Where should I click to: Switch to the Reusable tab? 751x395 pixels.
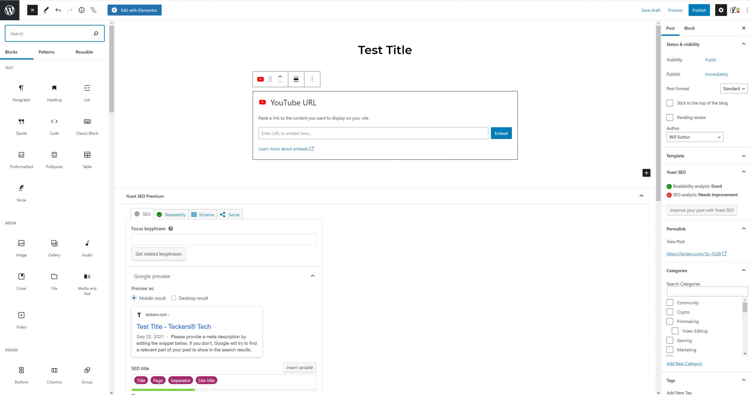click(84, 52)
